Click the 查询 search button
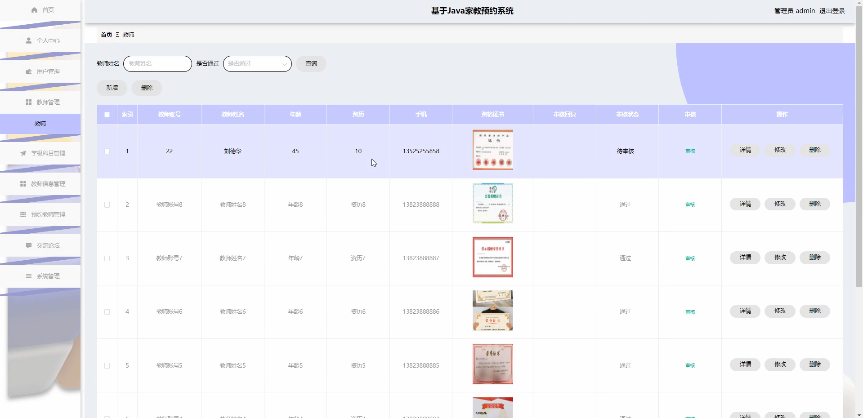The image size is (863, 418). [x=311, y=64]
